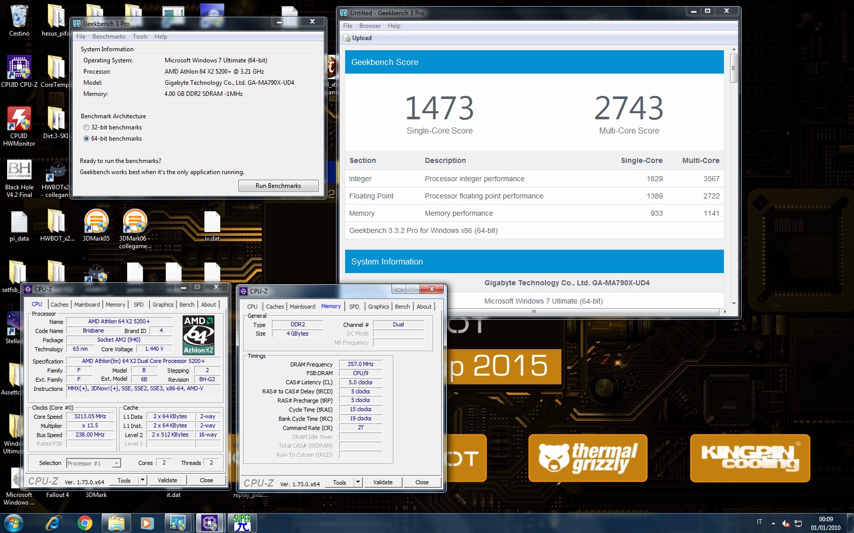The width and height of the screenshot is (854, 533).
Task: Open Windows Explorer from the taskbar
Action: pos(116,523)
